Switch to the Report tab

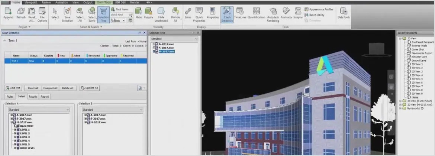(x=45, y=97)
